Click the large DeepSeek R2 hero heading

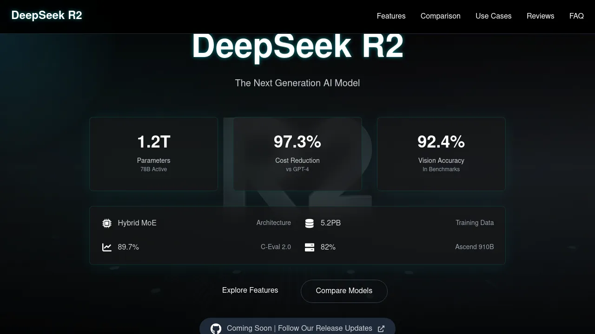(297, 46)
